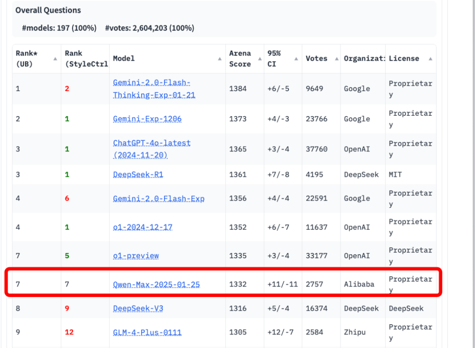The image size is (475, 348).
Task: Select Arena Score 1365 cell
Action: tap(238, 149)
